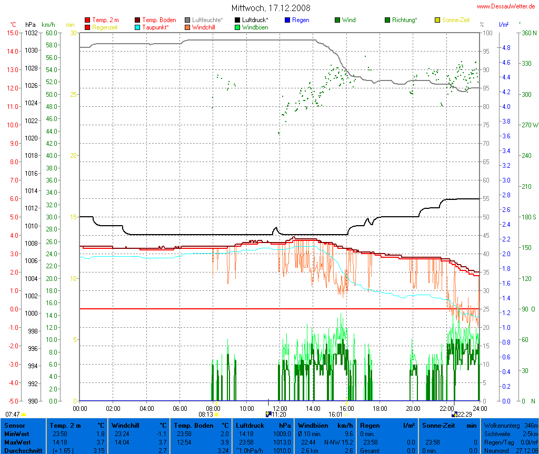
Task: Click the 12:00 time axis label
Action: pyautogui.click(x=280, y=408)
